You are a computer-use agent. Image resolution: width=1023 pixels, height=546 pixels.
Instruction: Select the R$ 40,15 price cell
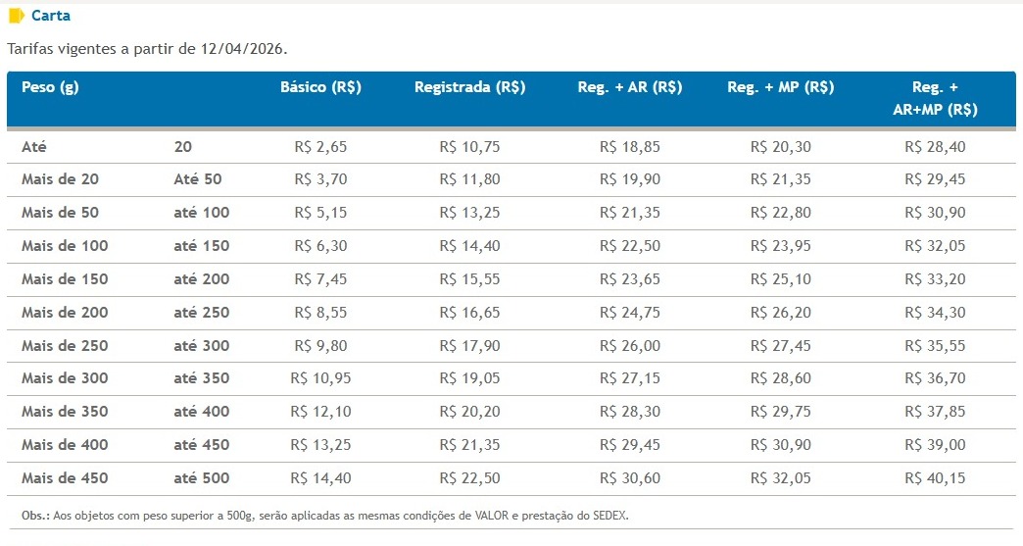[x=935, y=478]
